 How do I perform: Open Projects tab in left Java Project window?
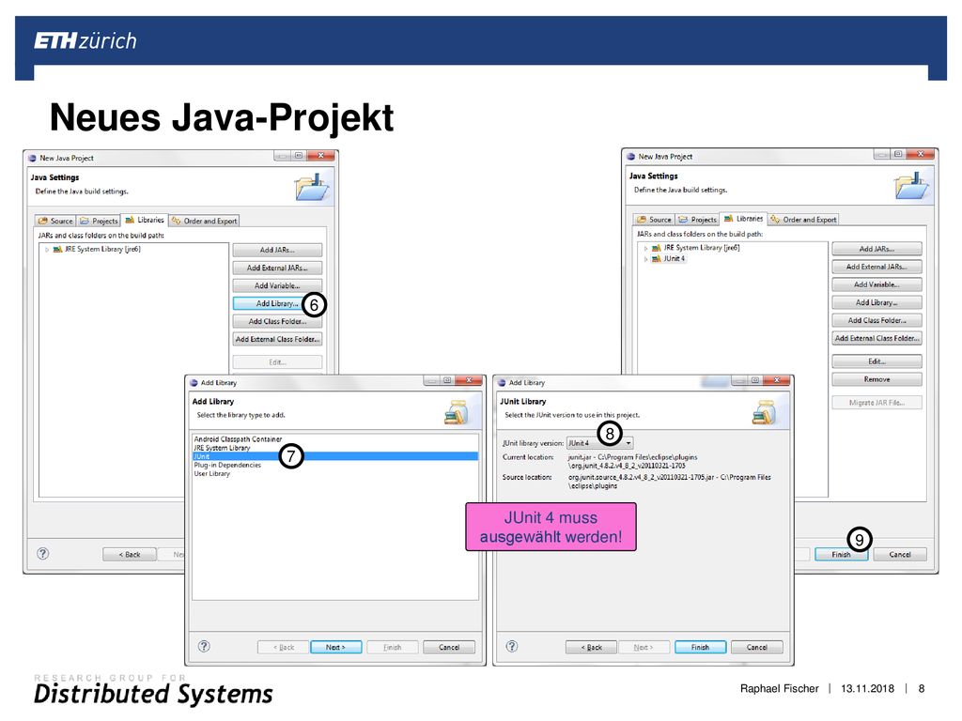click(98, 221)
